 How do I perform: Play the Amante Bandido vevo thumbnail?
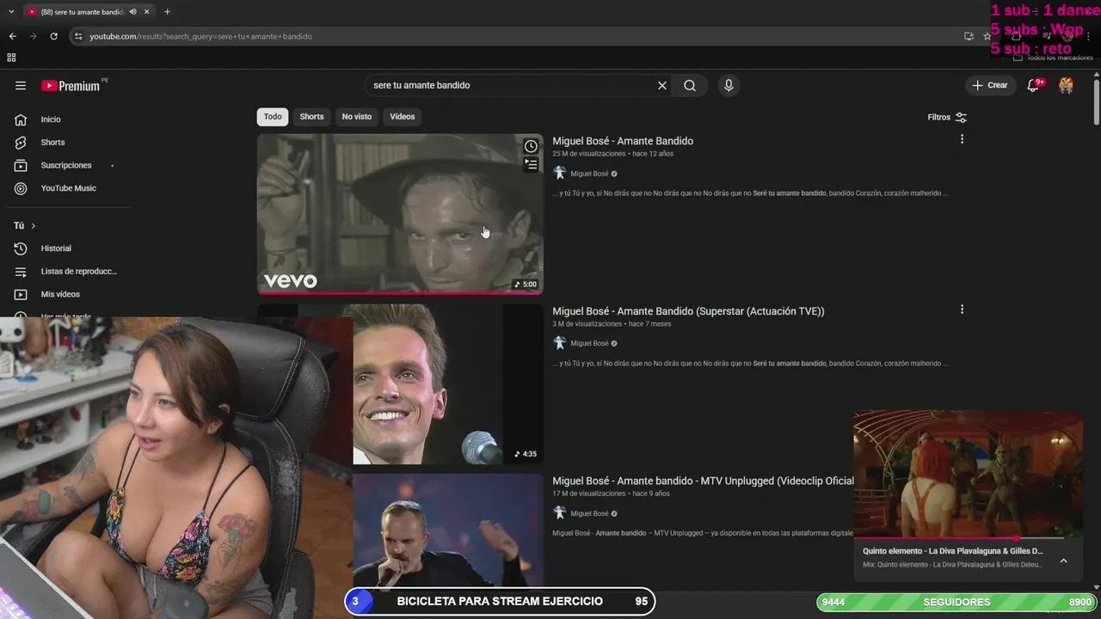(400, 214)
